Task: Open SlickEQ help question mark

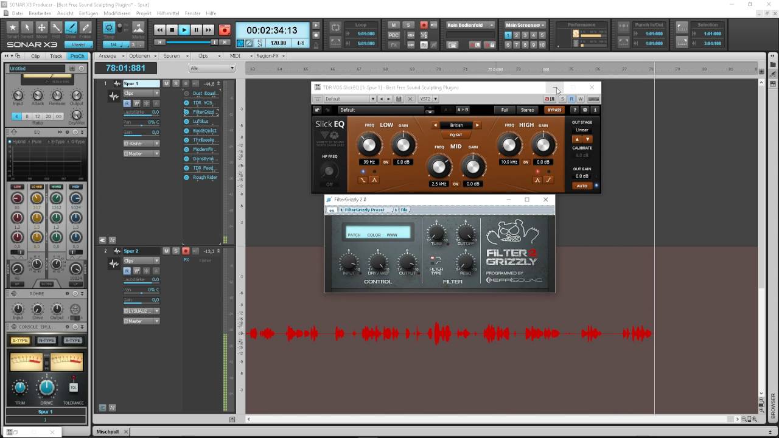Action: click(575, 110)
